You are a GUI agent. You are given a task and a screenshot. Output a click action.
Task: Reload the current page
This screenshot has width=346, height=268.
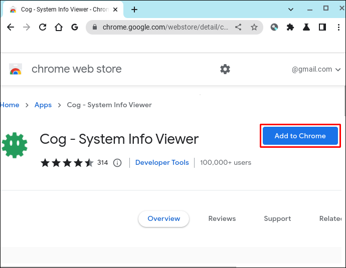click(x=43, y=27)
